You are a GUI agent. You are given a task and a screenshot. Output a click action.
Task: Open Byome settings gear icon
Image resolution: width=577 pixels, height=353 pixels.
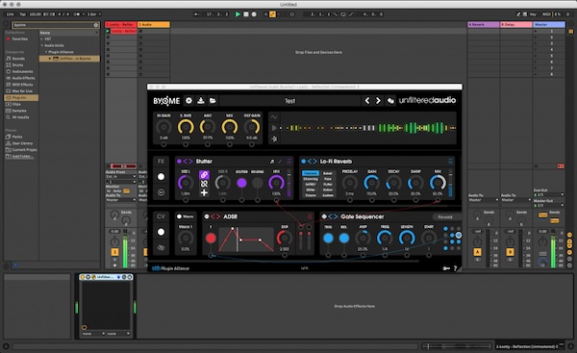[188, 100]
